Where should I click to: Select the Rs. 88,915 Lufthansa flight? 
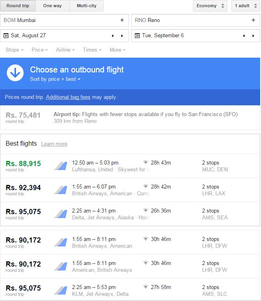coord(130,166)
